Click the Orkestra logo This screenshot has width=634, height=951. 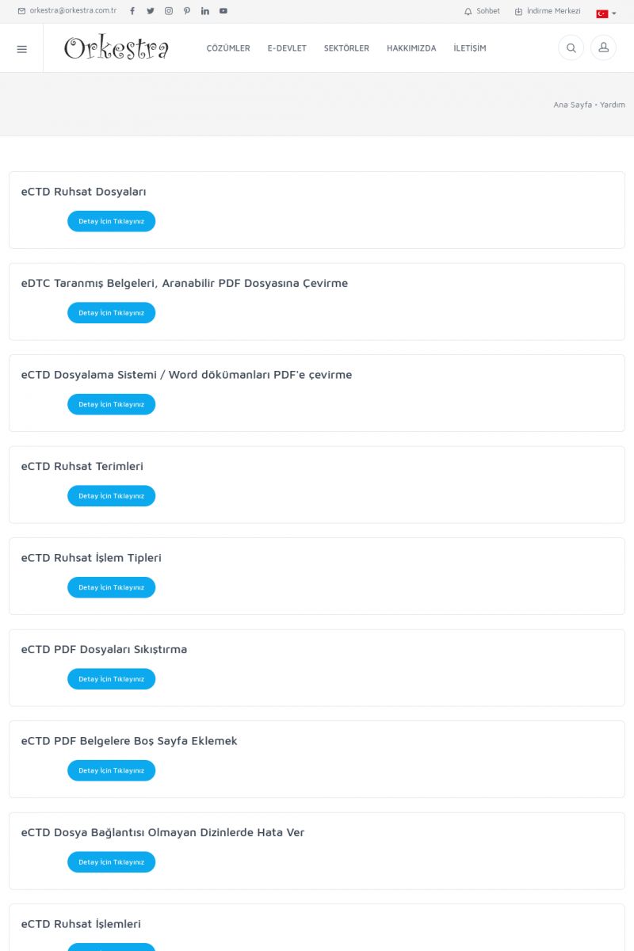116,48
